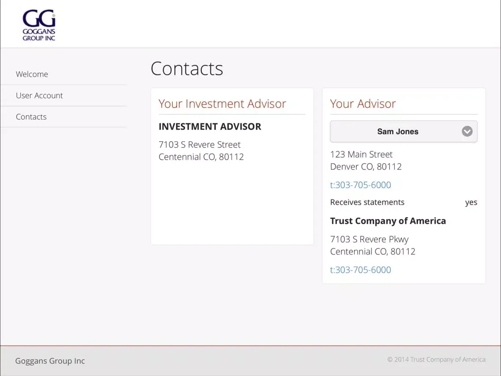This screenshot has height=376, width=501.
Task: Tap the Trust Company of America phone link
Action: pyautogui.click(x=360, y=270)
